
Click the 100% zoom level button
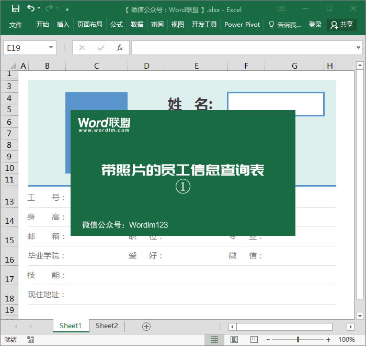[x=347, y=340]
